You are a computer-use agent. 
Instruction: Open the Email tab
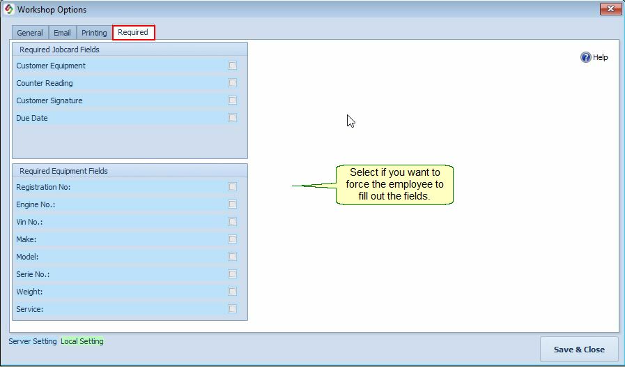(x=62, y=33)
